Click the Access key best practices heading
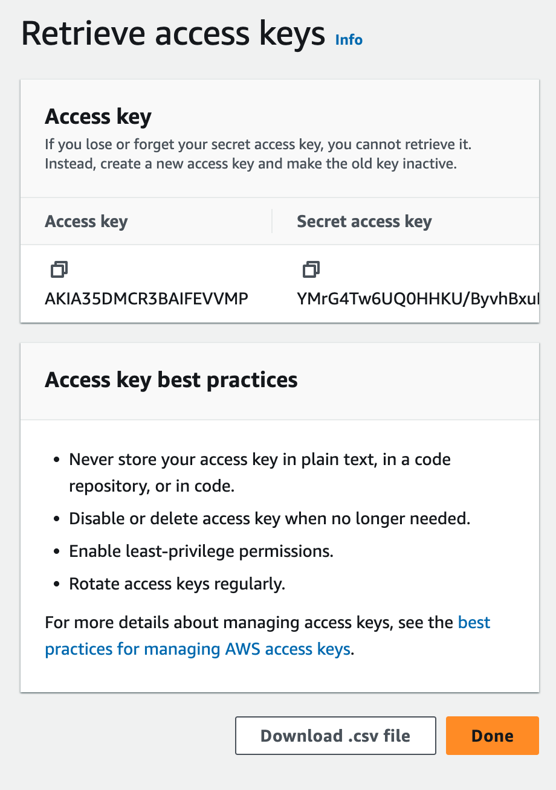Image resolution: width=556 pixels, height=790 pixels. click(x=171, y=380)
